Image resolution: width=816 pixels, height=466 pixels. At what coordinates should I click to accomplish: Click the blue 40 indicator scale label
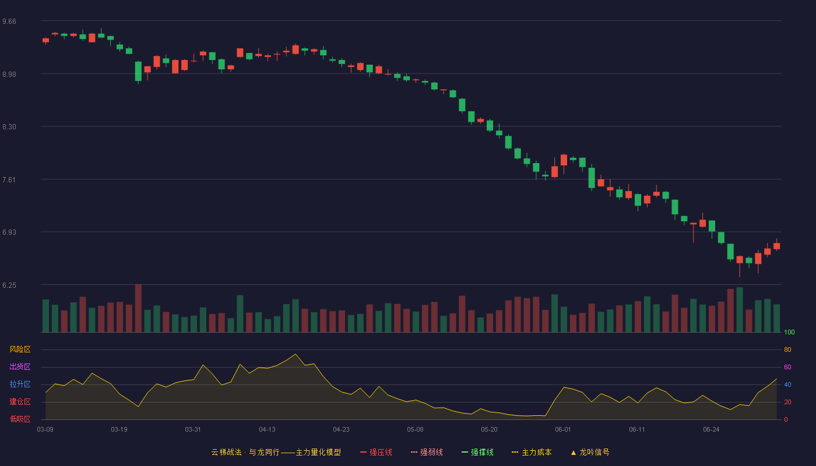[787, 384]
